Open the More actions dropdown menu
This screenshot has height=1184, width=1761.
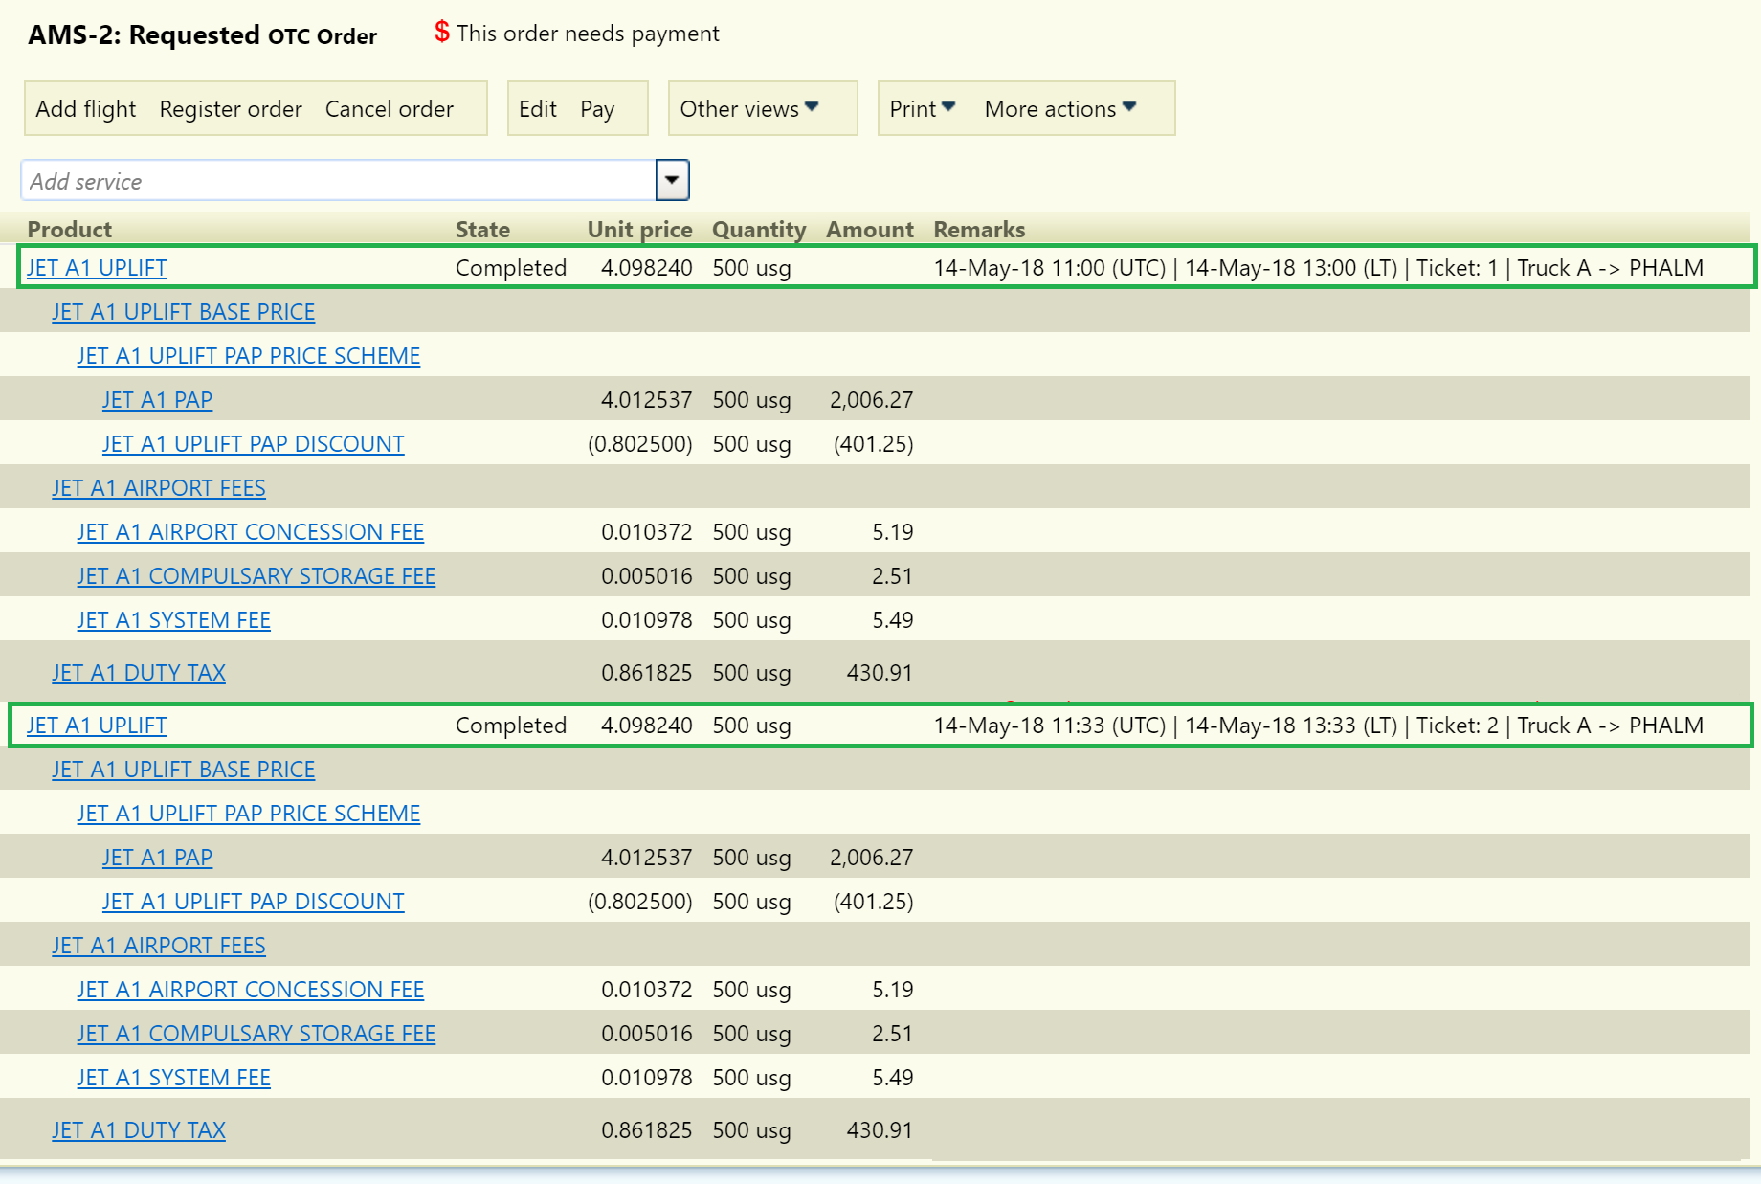click(1060, 109)
